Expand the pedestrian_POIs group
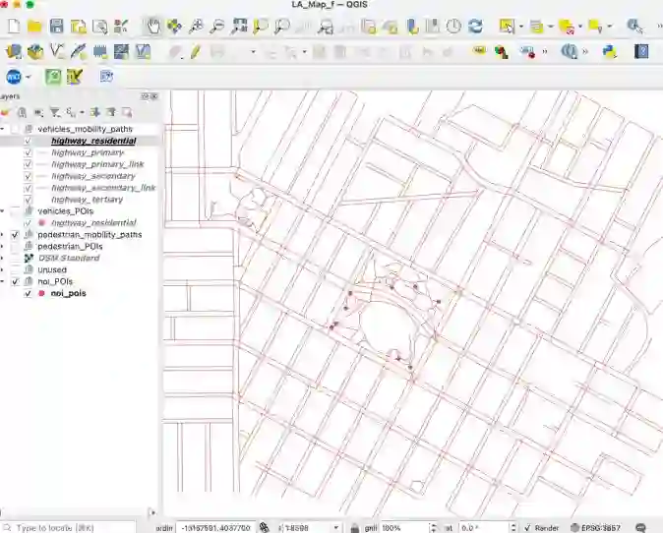This screenshot has height=533, width=663. (x=3, y=247)
